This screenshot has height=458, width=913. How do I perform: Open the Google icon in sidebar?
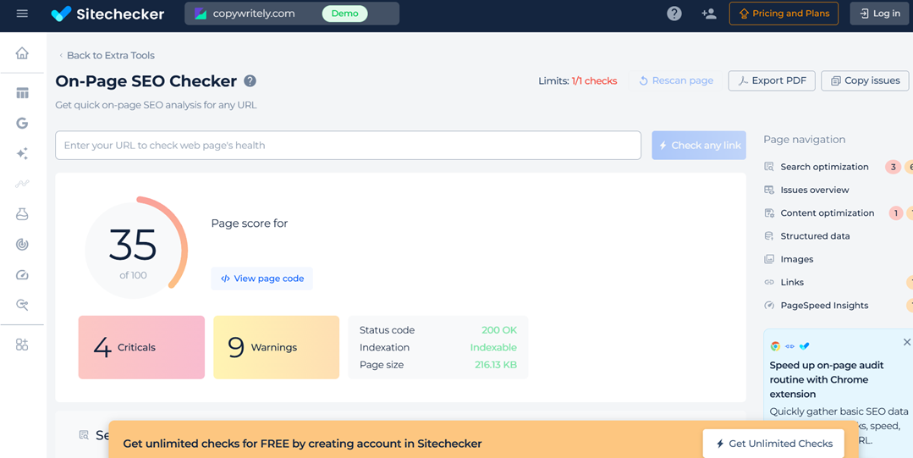click(x=22, y=123)
